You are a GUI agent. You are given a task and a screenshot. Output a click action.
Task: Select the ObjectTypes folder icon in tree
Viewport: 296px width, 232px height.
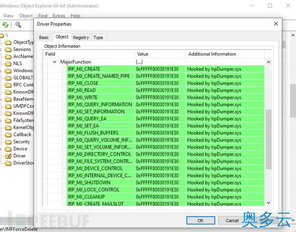[x=8, y=43]
